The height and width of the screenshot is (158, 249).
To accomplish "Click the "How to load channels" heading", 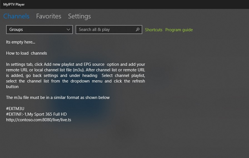I will coord(26,53).
